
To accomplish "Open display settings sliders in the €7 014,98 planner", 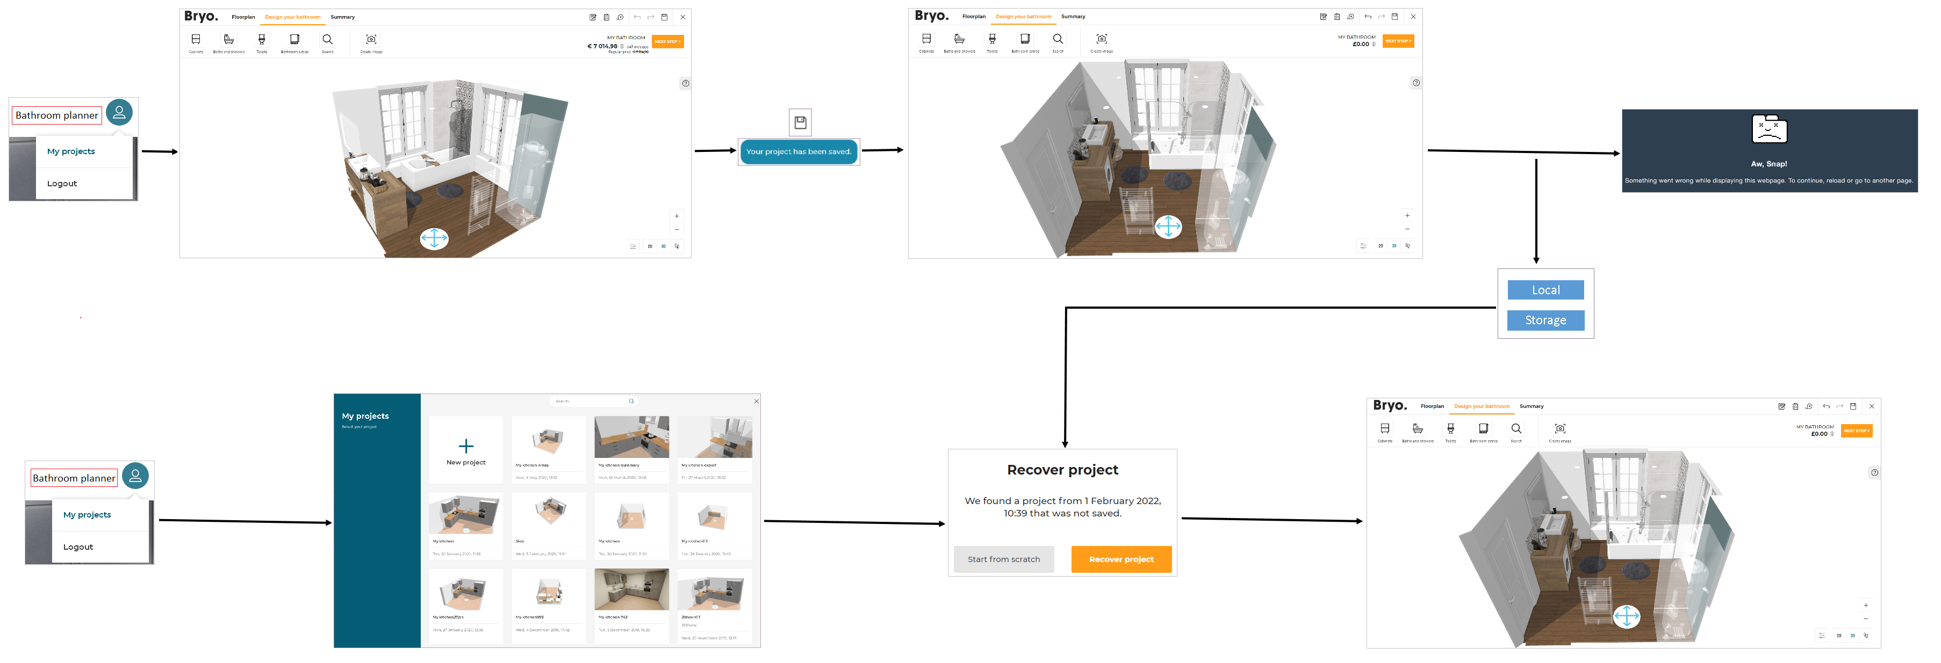I will point(633,246).
